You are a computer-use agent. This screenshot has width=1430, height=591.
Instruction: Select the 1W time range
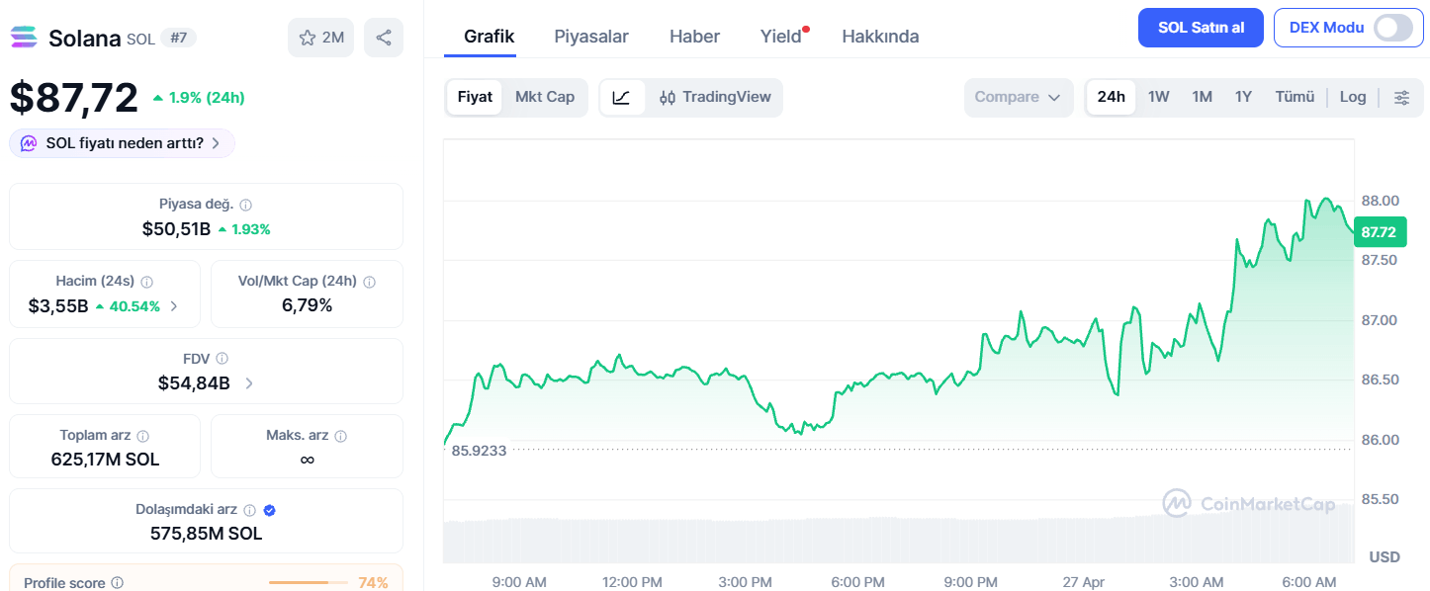pyautogui.click(x=1159, y=97)
